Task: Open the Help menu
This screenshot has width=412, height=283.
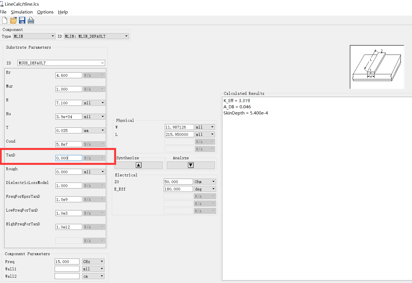Action: (x=63, y=12)
